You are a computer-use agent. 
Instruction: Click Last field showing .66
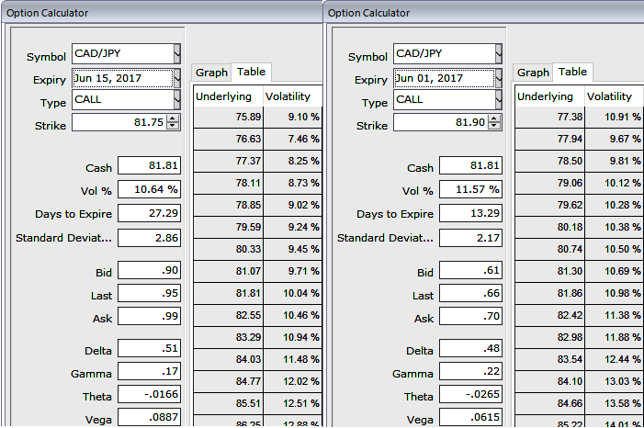(470, 293)
